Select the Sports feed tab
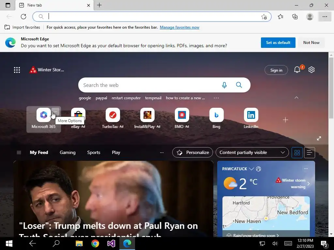 click(x=94, y=152)
